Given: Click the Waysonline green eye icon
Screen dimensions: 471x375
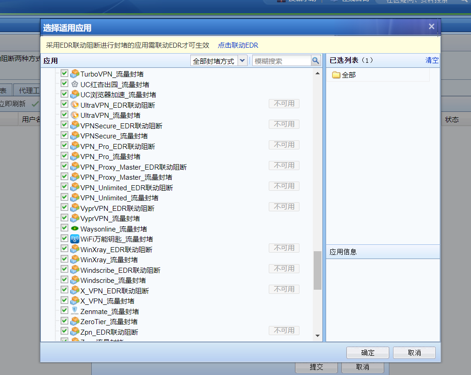Looking at the screenshot, I should 75,229.
